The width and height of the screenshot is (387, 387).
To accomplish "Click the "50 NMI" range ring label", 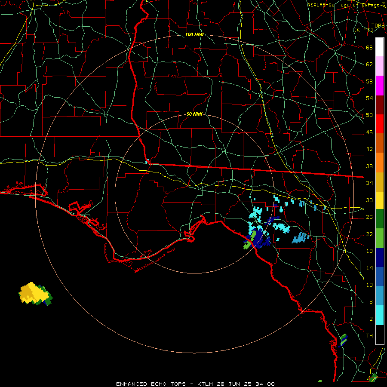I will pos(194,114).
